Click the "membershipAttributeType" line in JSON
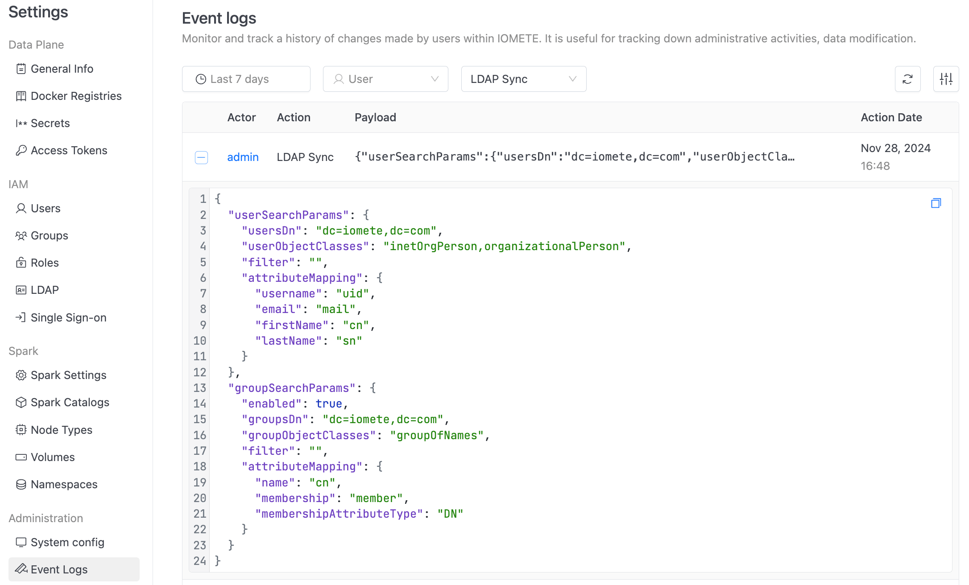The height and width of the screenshot is (585, 969). (359, 514)
